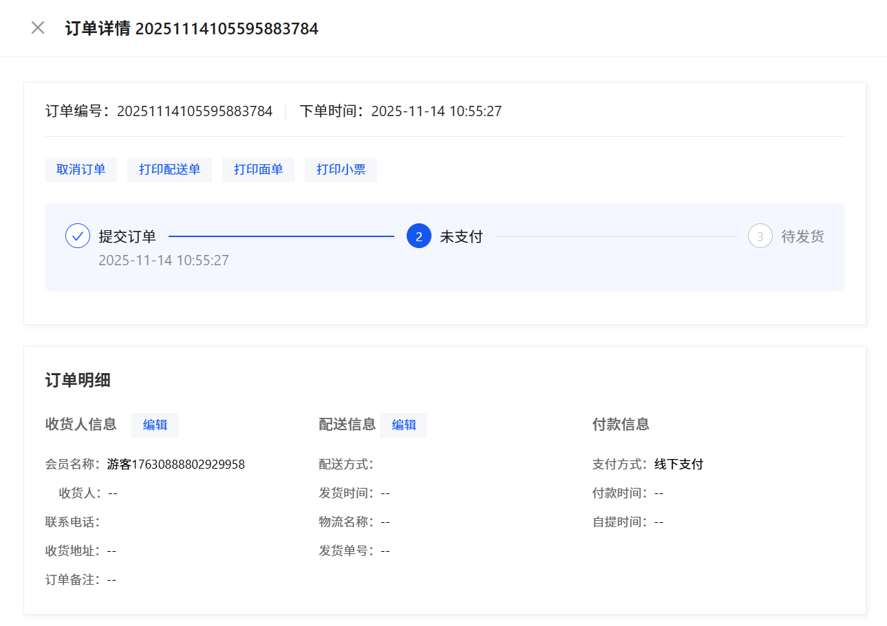This screenshot has width=887, height=626.
Task: Print the delivery note via 打印配送单
Action: point(169,170)
